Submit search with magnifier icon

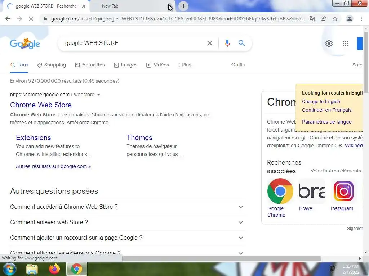pyautogui.click(x=241, y=43)
